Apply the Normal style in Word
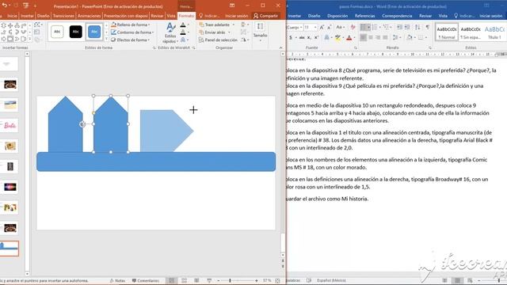 [447, 32]
